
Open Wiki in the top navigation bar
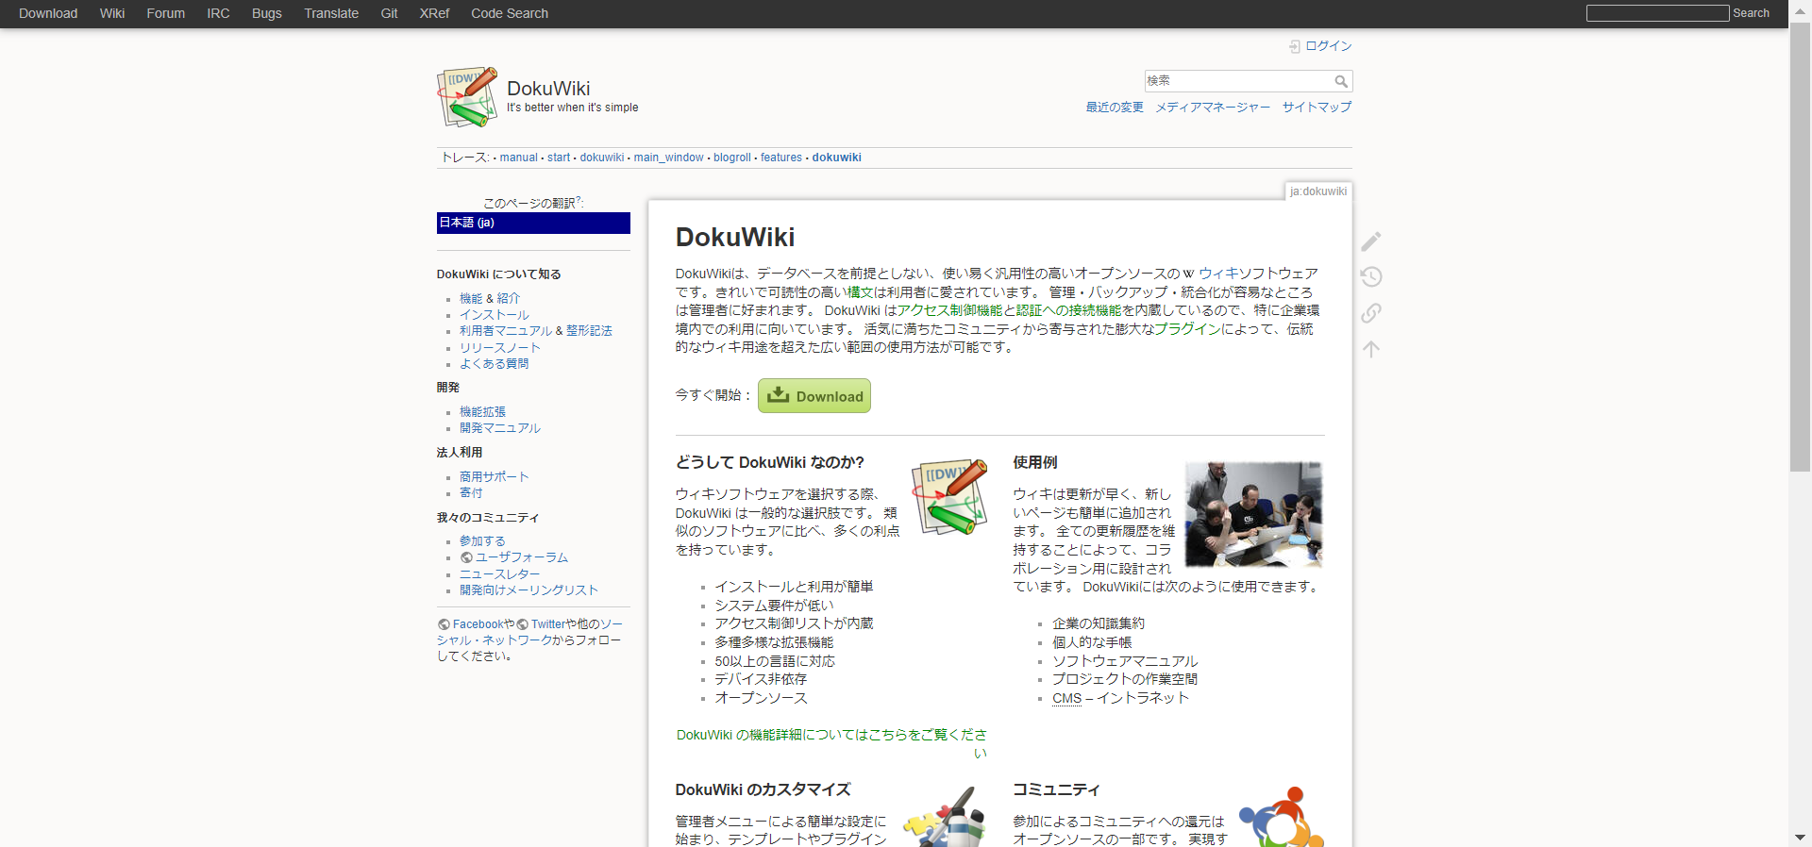[112, 13]
